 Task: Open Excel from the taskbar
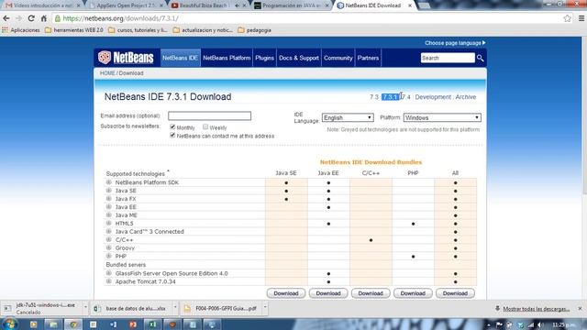(153, 324)
